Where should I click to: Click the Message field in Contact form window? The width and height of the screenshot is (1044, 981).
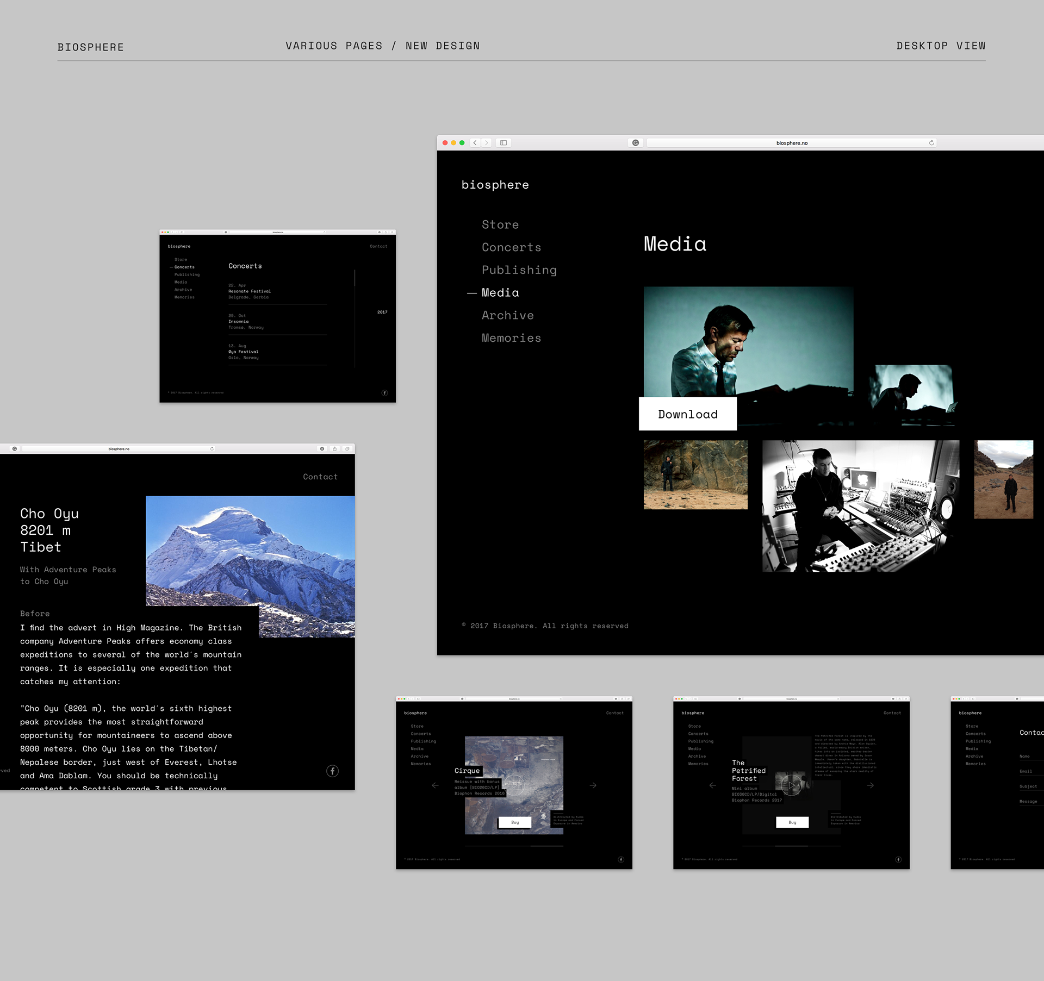[x=1031, y=802]
